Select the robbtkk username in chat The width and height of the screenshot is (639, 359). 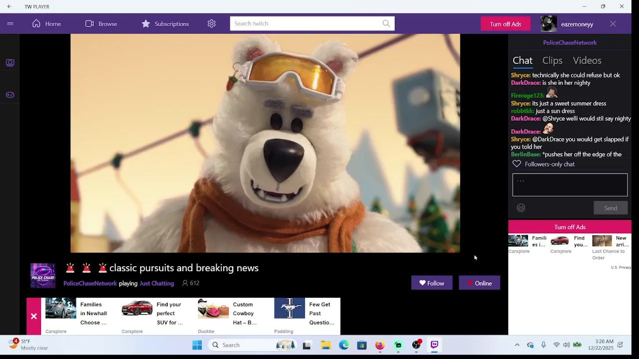click(522, 111)
